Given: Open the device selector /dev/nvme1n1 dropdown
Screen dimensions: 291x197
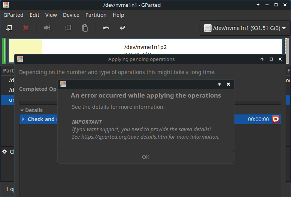Looking at the screenshot, I should (245, 28).
